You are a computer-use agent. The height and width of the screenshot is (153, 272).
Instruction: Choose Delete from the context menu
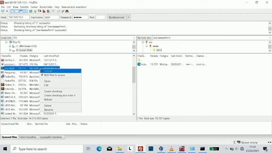pyautogui.click(x=60, y=106)
